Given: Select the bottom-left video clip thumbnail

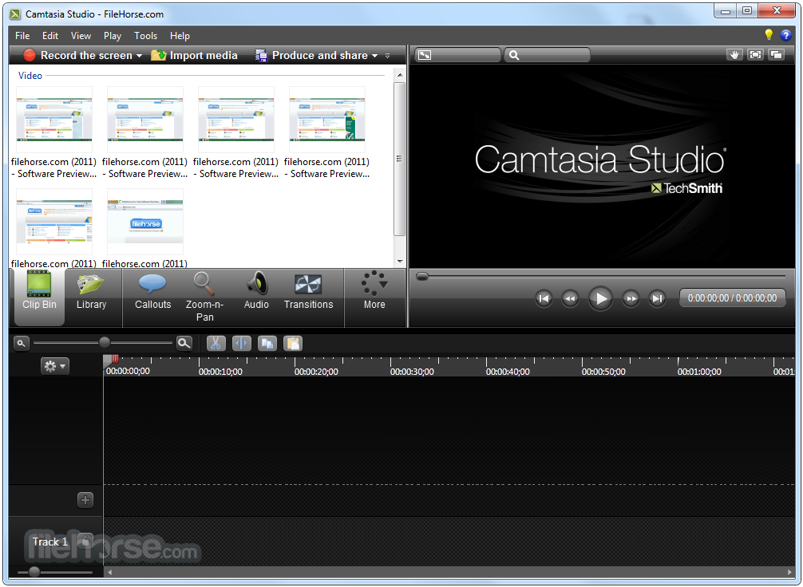Looking at the screenshot, I should tap(54, 222).
